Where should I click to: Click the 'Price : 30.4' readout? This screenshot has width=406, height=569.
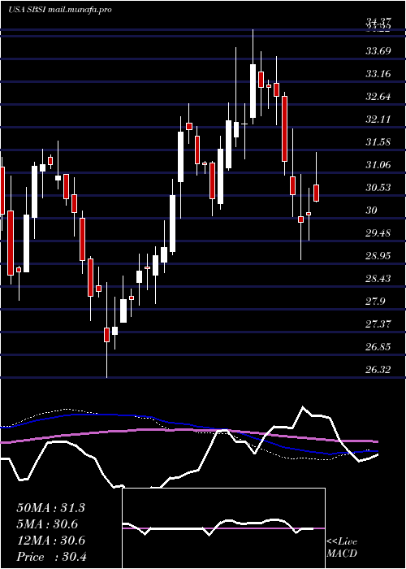tap(51, 557)
